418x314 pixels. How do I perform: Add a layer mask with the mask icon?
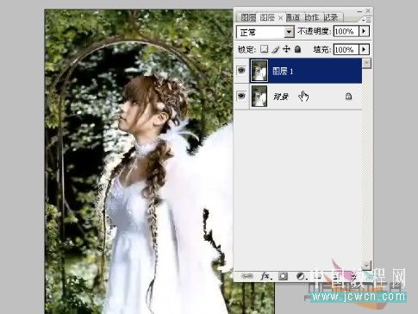(283, 276)
